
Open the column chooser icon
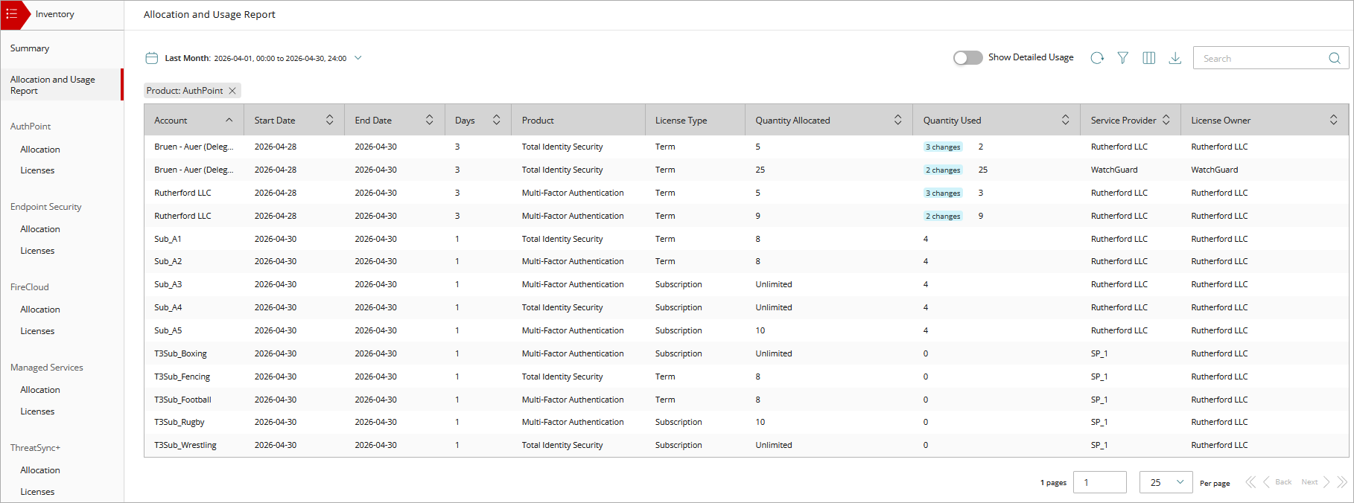(1149, 58)
